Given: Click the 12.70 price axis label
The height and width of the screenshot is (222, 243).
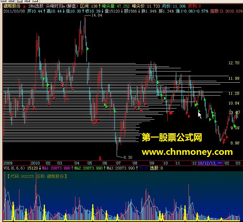Looking at the screenshot, I should pyautogui.click(x=234, y=63).
